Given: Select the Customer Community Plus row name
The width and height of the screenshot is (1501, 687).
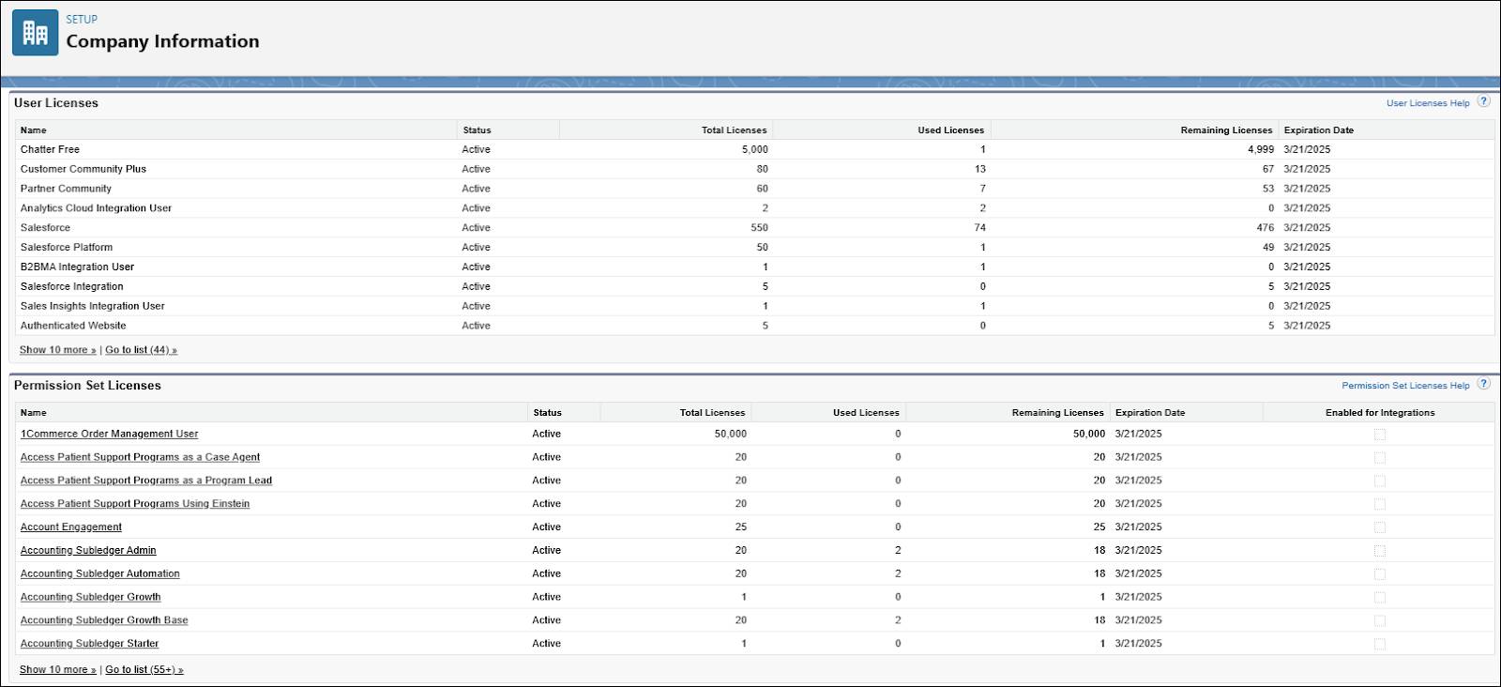Looking at the screenshot, I should pyautogui.click(x=83, y=169).
